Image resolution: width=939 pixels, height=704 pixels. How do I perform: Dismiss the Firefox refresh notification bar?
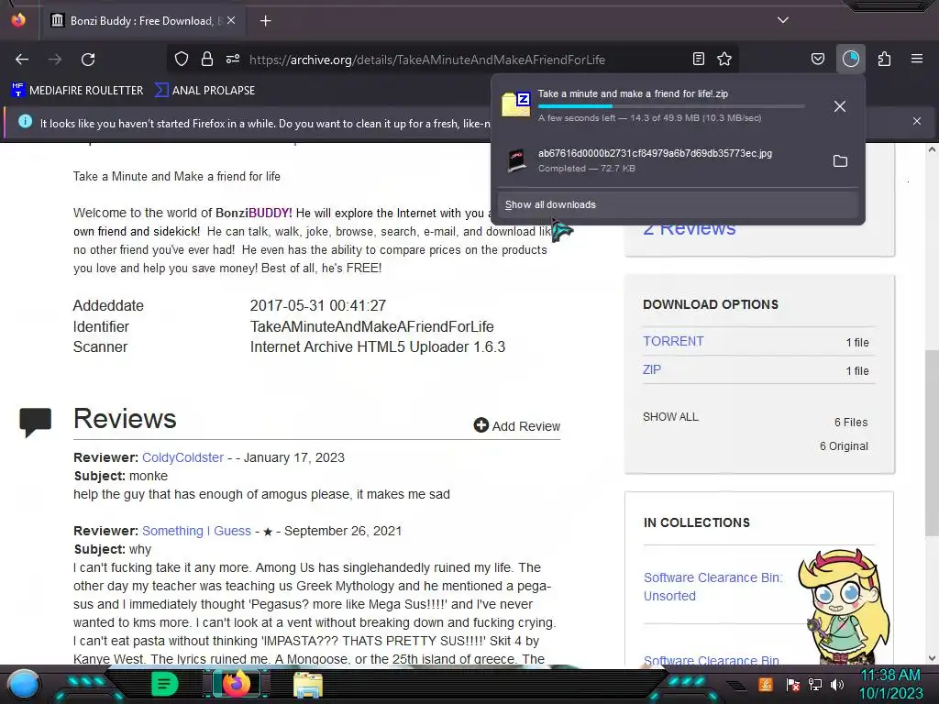tap(917, 121)
